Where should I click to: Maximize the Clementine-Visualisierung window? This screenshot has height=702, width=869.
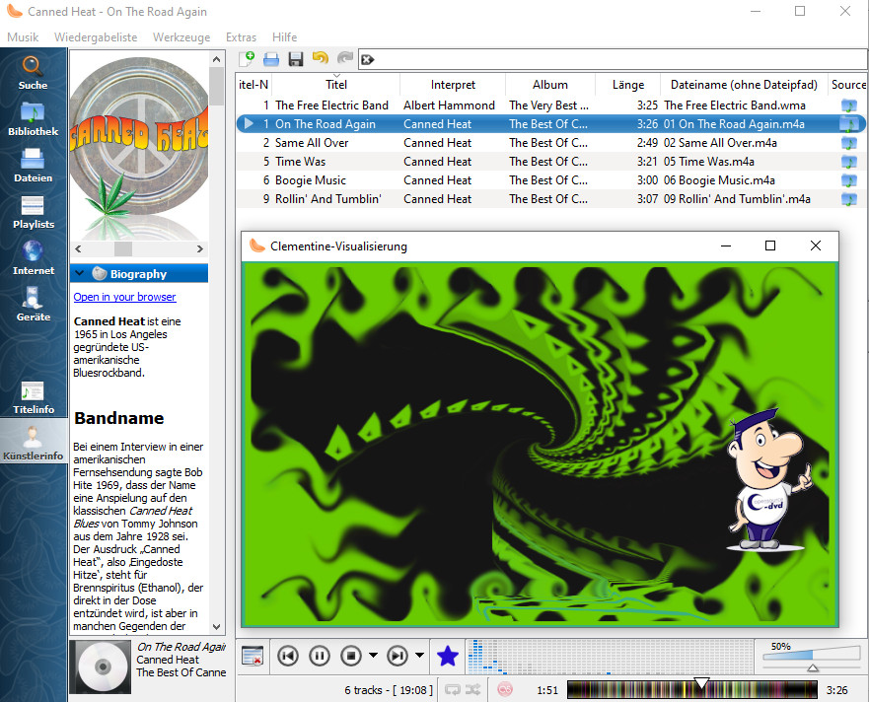pos(770,246)
